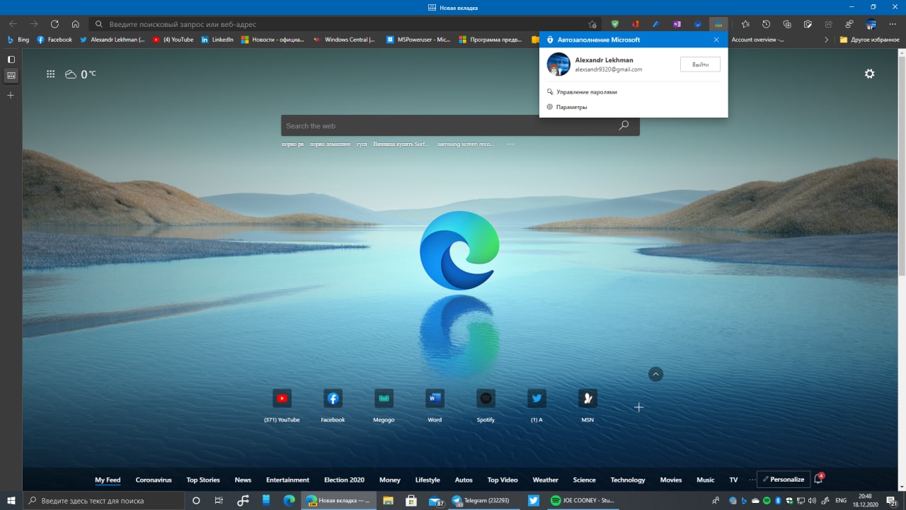This screenshot has width=906, height=510.
Task: Select the Entertainment feed tab
Action: tap(287, 480)
